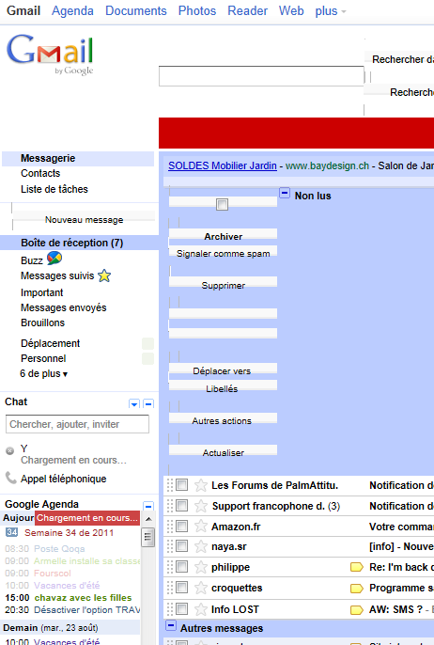Screen dimensions: 434x645
Task: Tick the philippe message checkbox
Action: pyautogui.click(x=181, y=566)
